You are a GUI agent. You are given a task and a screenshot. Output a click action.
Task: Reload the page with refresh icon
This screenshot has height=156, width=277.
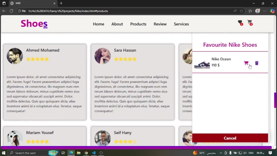tap(11, 11)
